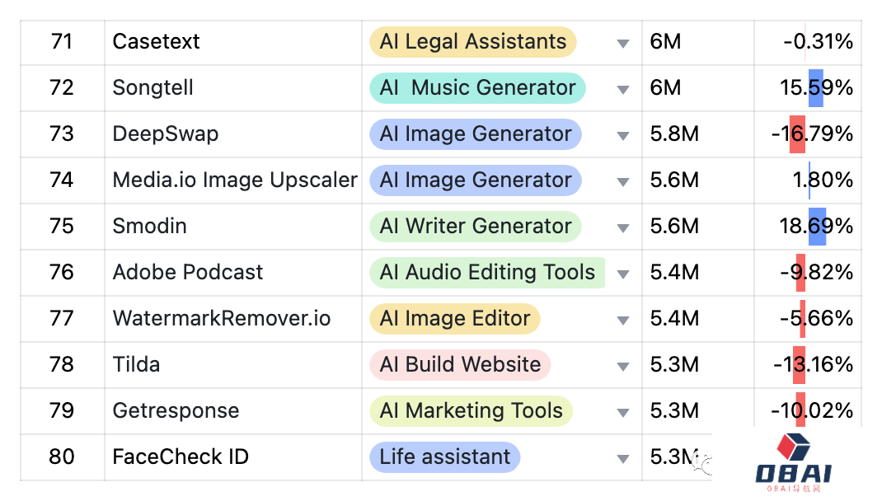Click the -9.82% growth value
The width and height of the screenshot is (882, 501).
pos(817,272)
